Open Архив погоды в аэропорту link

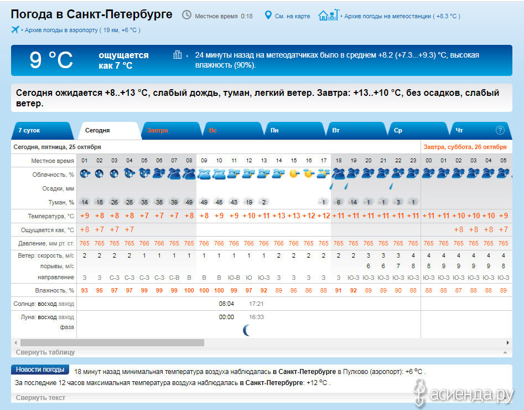[x=82, y=30]
